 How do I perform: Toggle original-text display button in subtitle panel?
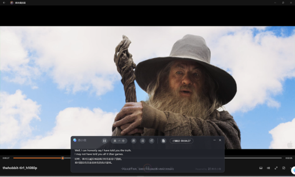coord(133,141)
